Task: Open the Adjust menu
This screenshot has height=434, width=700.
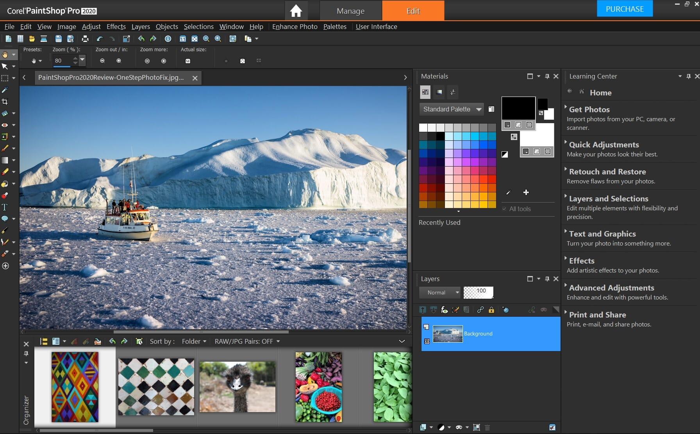Action: 91,27
